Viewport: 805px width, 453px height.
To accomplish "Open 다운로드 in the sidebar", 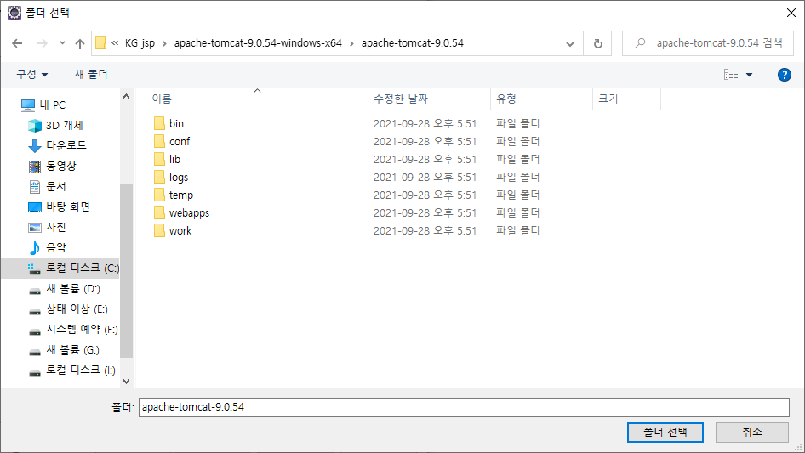I will [66, 145].
